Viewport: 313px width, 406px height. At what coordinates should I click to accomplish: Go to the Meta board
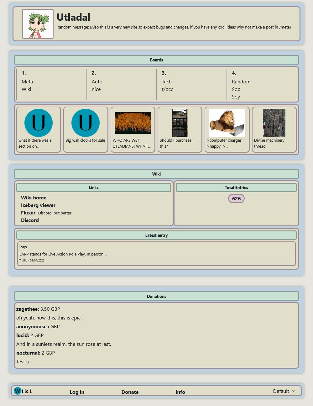[x=27, y=82]
